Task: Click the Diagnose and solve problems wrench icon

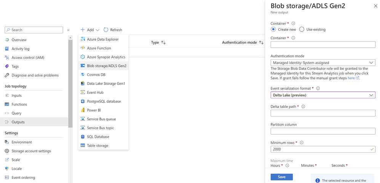Action: tap(7, 75)
